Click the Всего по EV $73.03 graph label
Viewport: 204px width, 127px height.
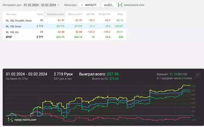105,79
